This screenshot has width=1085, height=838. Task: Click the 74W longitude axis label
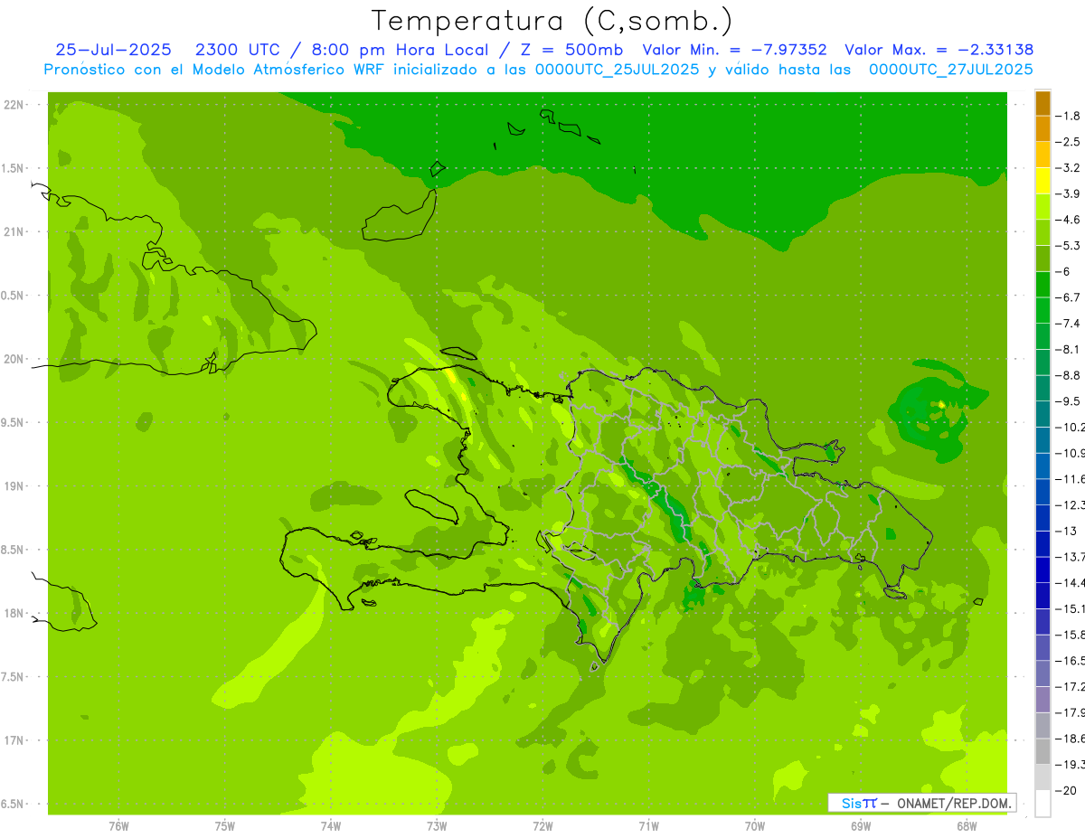(331, 826)
